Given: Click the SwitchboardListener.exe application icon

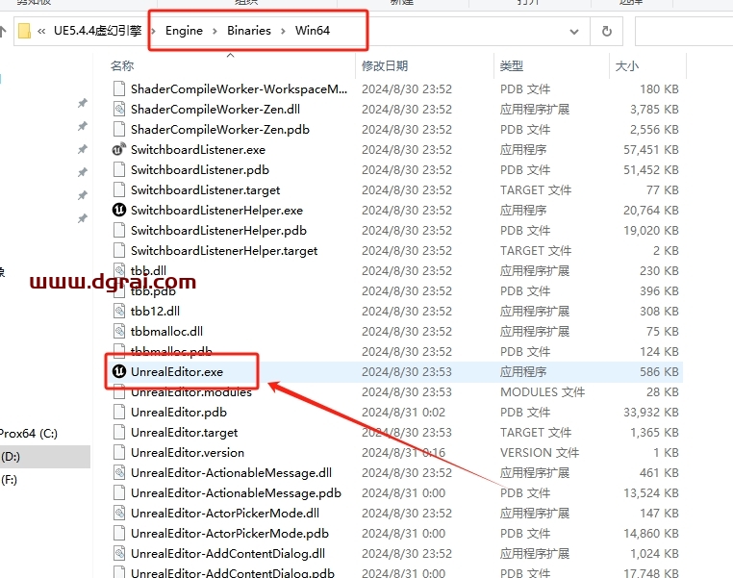Looking at the screenshot, I should coord(118,150).
